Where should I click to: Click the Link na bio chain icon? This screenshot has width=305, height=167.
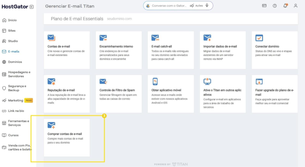(x=4, y=111)
